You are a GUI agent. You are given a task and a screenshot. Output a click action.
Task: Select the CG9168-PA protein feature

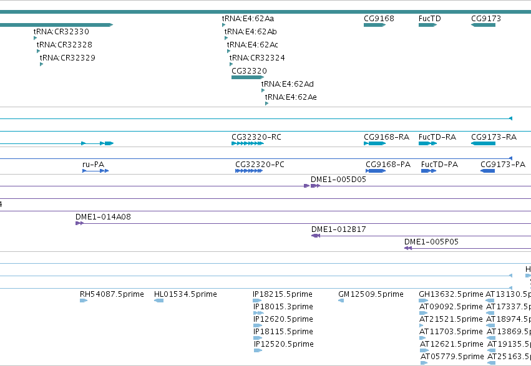tap(376, 171)
